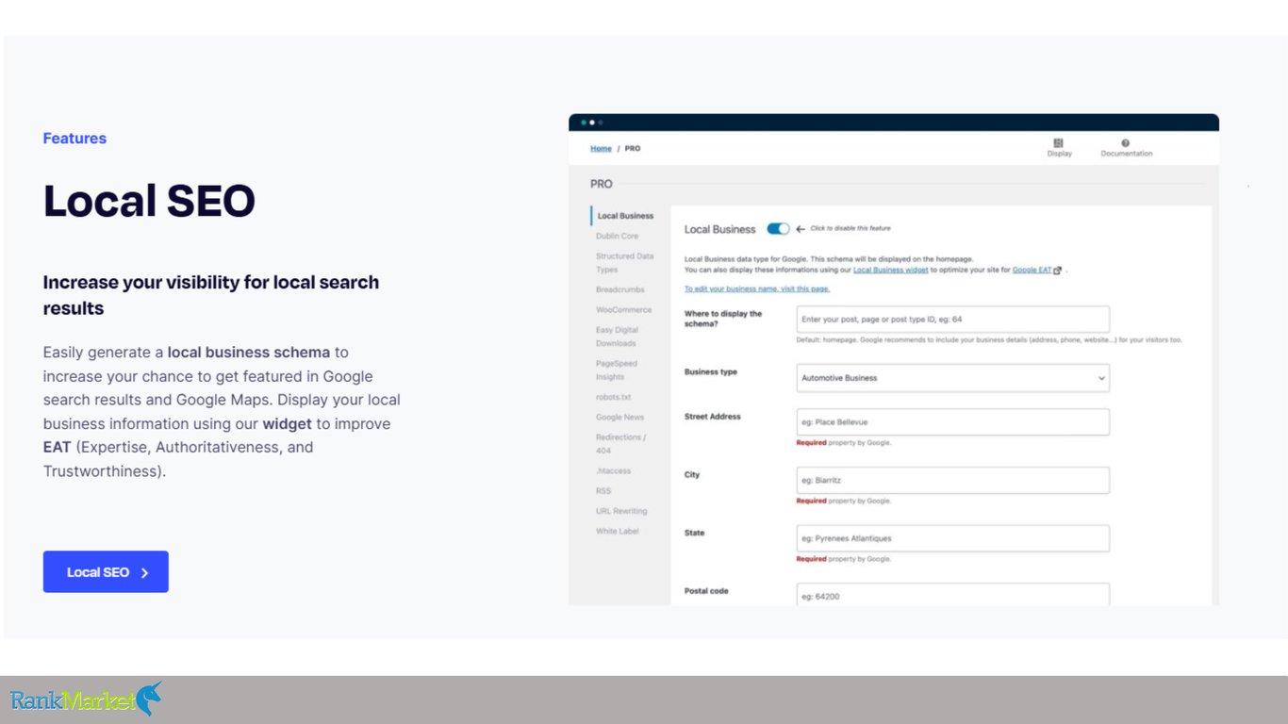The height and width of the screenshot is (724, 1288).
Task: Click the Local SEO main heading
Action: click(149, 201)
